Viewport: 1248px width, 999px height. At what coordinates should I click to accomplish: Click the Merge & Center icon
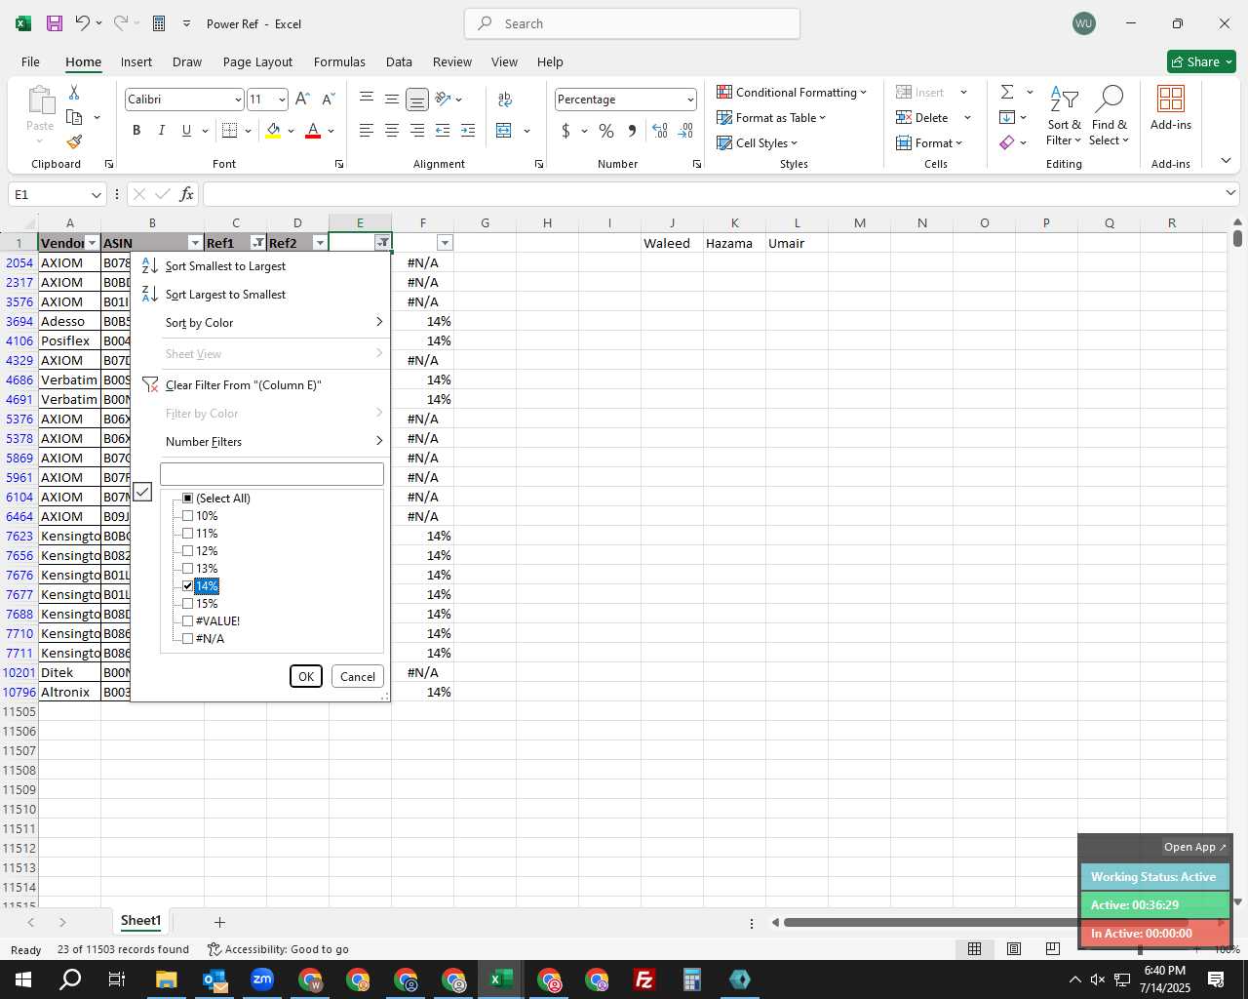[x=504, y=130]
